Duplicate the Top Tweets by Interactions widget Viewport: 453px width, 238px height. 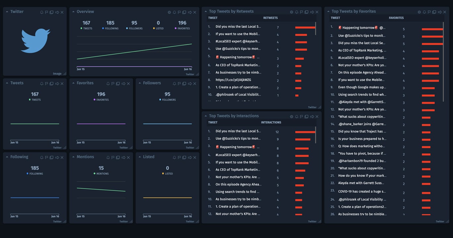307,116
